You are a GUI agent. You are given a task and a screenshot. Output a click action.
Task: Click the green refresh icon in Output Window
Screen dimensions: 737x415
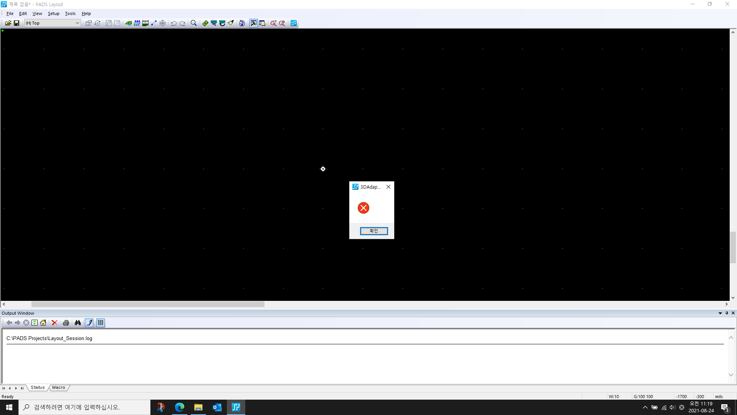point(35,323)
